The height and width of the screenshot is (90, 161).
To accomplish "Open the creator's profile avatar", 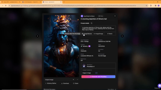I will [82, 16].
